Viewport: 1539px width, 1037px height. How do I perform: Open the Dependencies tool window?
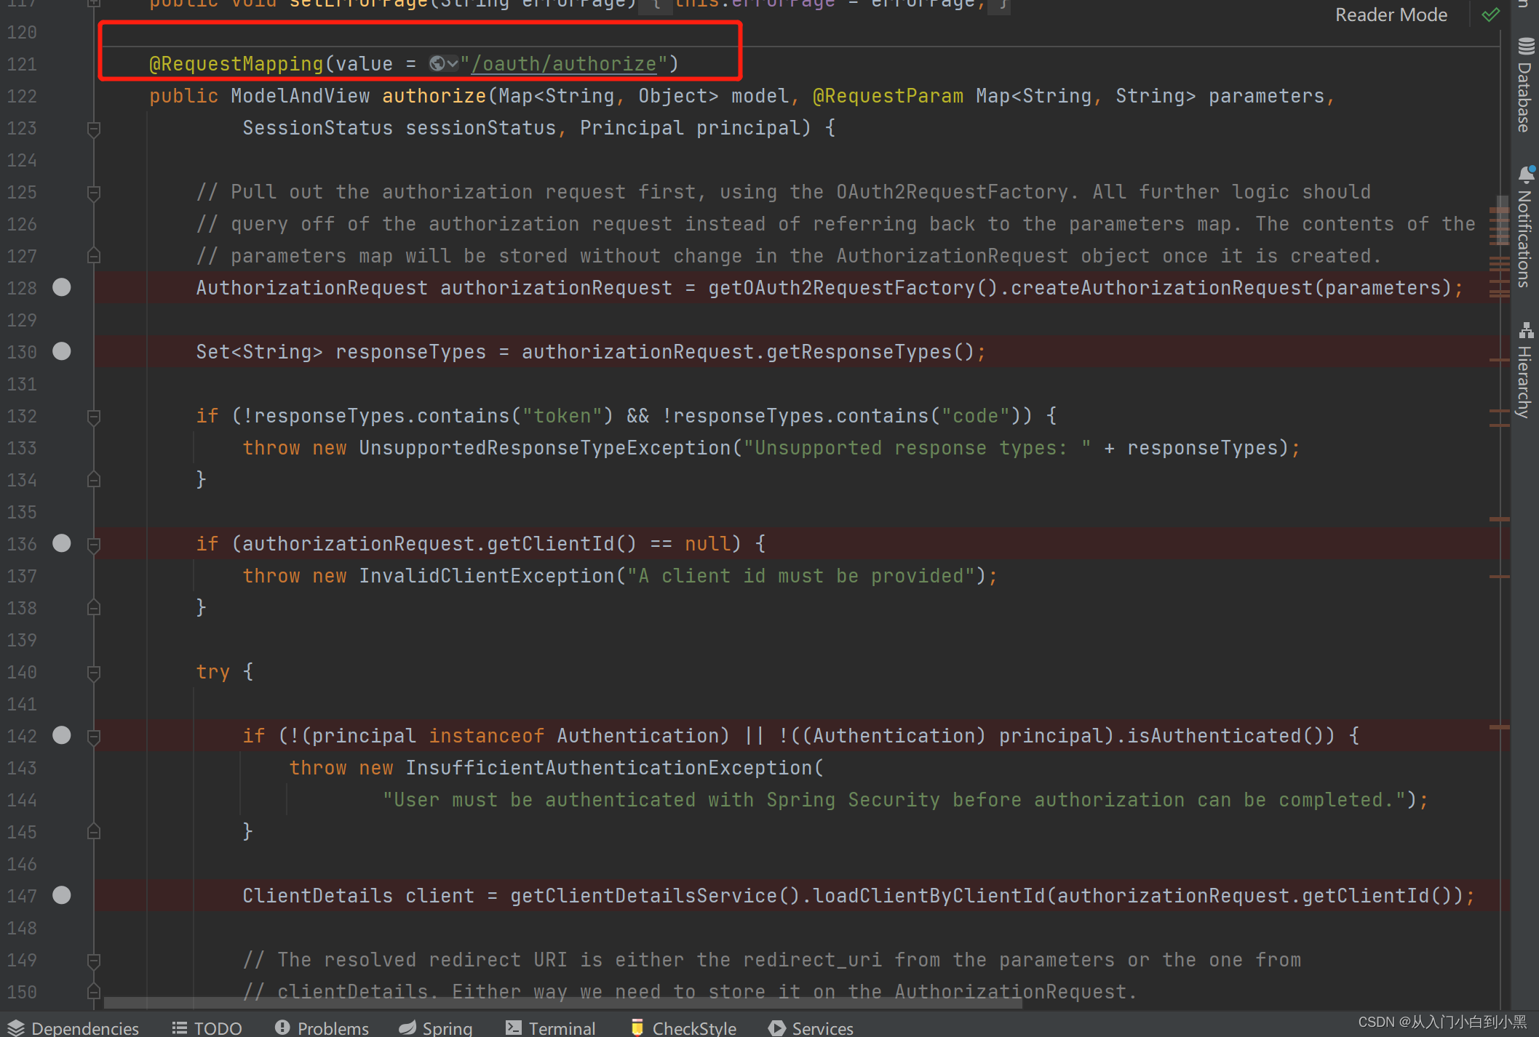[x=73, y=1028]
